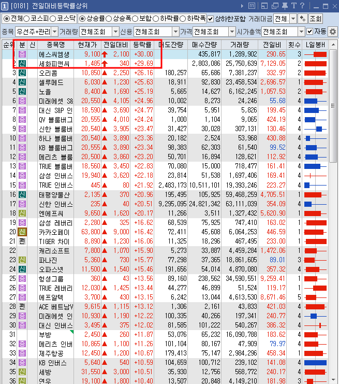
Task: Click the boxed 'm' icon in title bar
Action: pos(252,6)
